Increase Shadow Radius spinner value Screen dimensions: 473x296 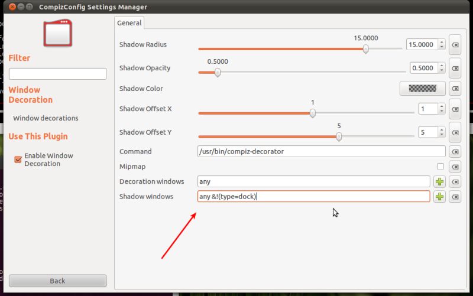click(x=442, y=42)
